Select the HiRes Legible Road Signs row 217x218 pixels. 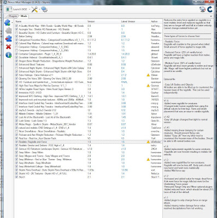[88, 89]
